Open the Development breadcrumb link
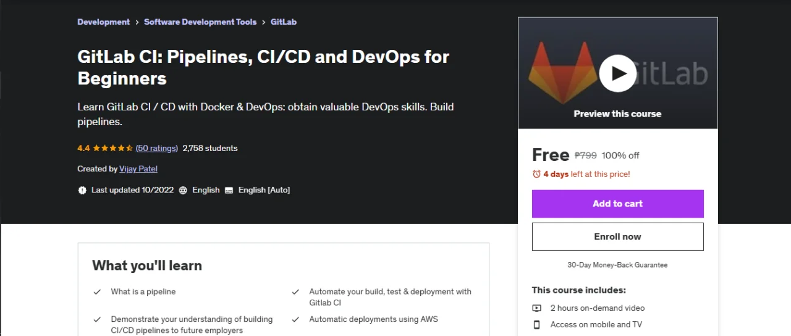Viewport: 791px width, 336px height. pos(103,22)
